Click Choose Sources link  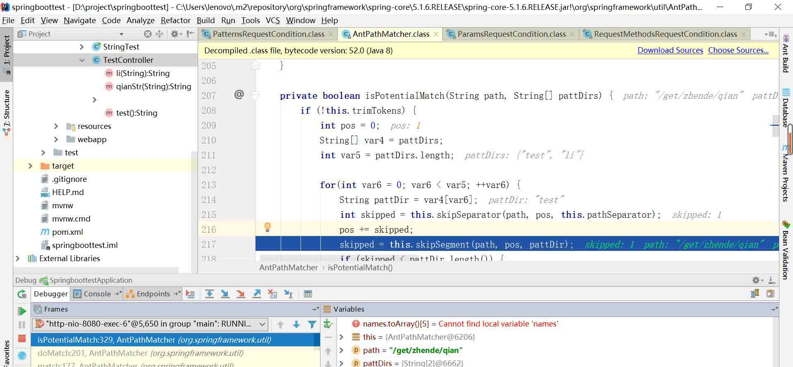(x=738, y=50)
